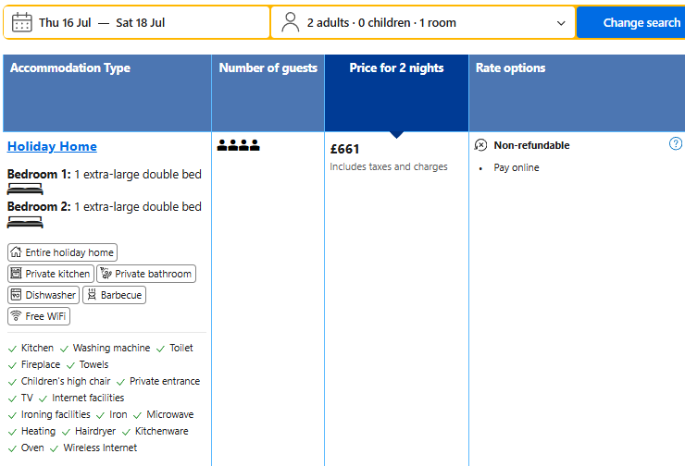Click the green checkmark beside Kitchen
Screen dimensions: 685x466
click(12, 349)
